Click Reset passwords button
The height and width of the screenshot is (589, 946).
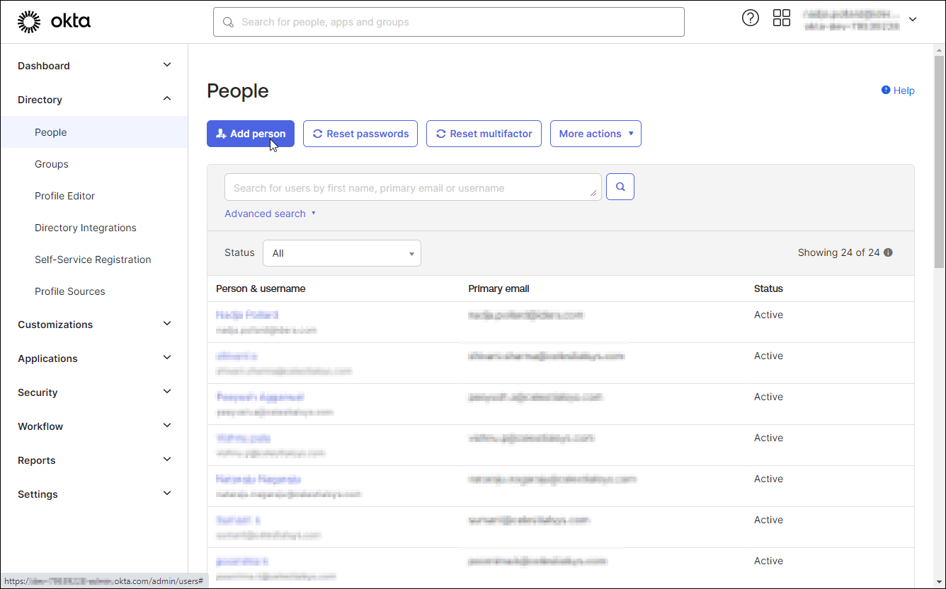(360, 134)
